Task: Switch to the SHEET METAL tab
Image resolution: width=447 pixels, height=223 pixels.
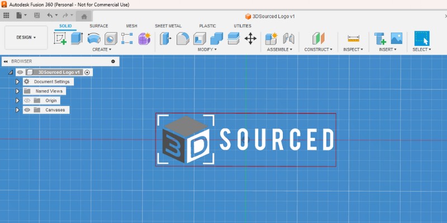Action: (168, 26)
